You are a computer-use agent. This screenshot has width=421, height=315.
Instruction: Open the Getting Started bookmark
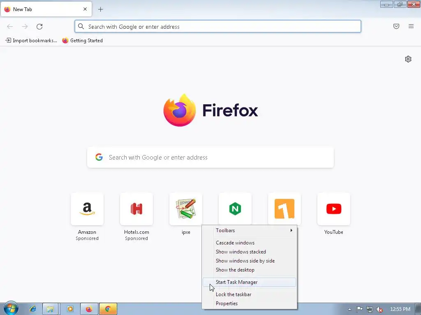click(x=82, y=41)
